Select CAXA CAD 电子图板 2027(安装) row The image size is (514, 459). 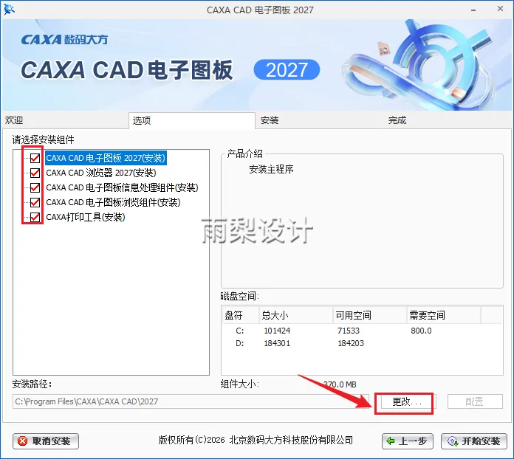tap(106, 158)
